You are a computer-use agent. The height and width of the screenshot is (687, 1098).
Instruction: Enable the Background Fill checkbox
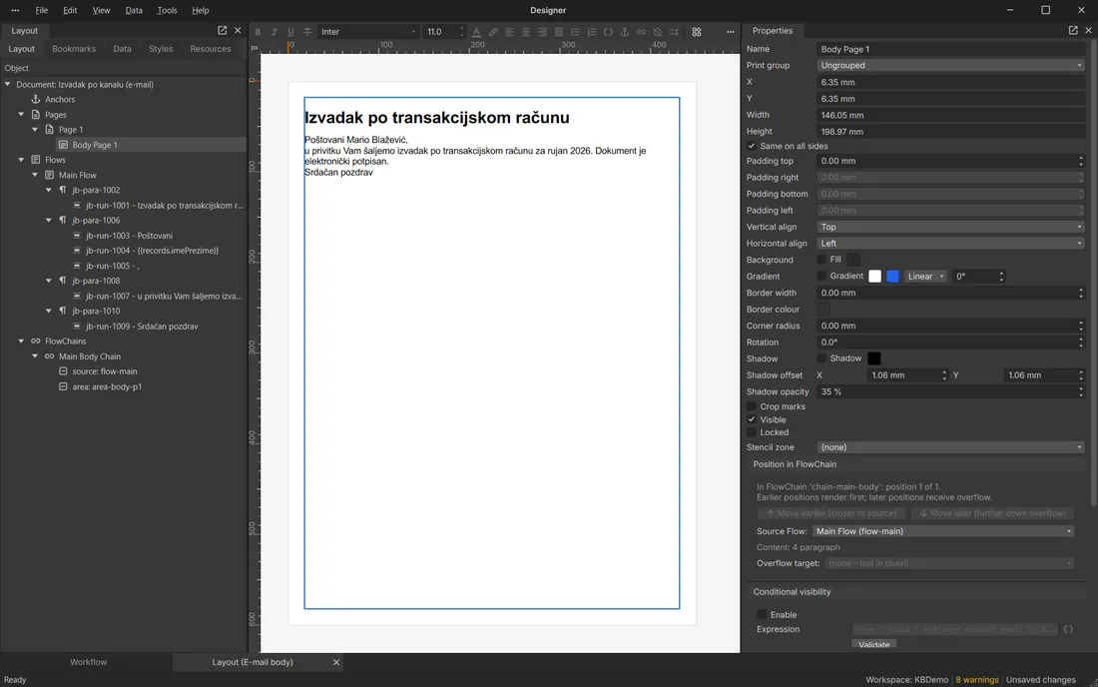pyautogui.click(x=822, y=259)
